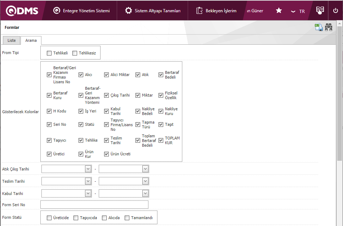343x226 pixels.
Task: Uncheck the Ürün Ücreti column checkbox
Action: click(x=107, y=154)
